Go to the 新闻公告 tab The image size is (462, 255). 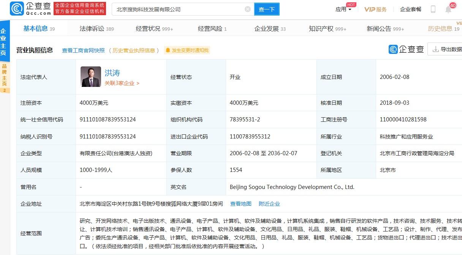click(379, 29)
